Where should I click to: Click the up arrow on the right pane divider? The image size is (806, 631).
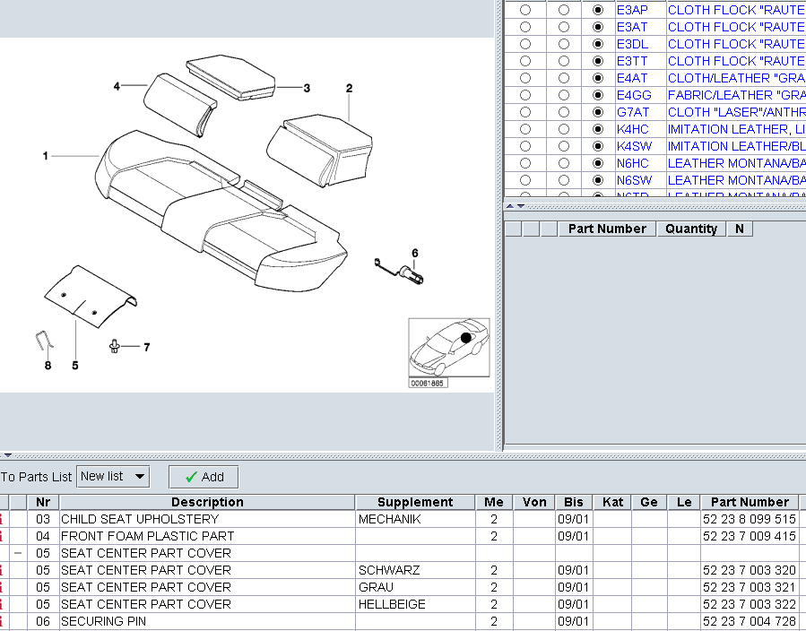click(x=511, y=205)
